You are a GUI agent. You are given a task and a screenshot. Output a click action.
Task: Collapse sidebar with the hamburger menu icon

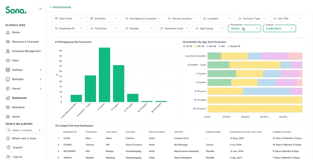[40, 9]
